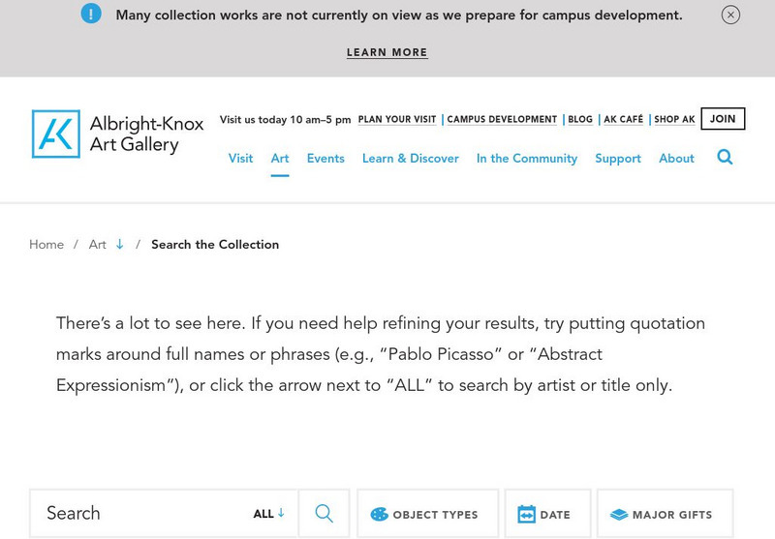Open the Date filter calendar icon
Image resolution: width=775 pixels, height=539 pixels.
point(526,515)
